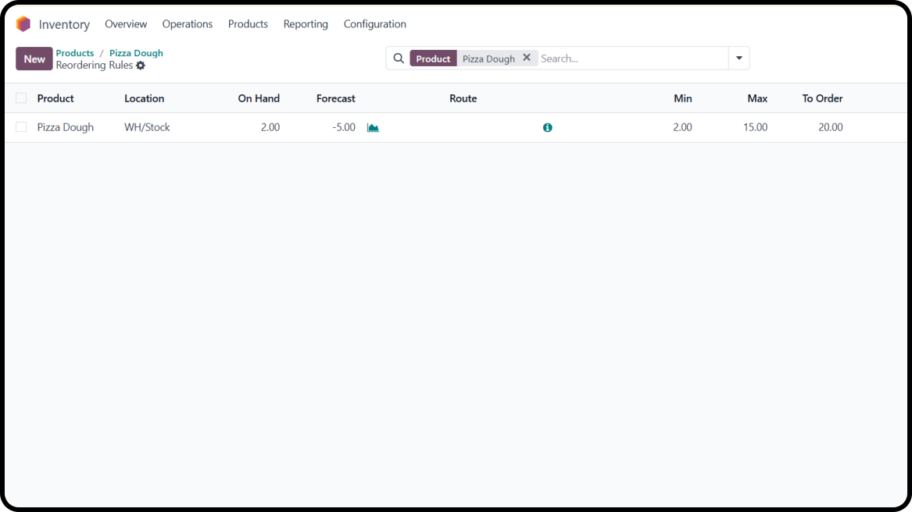The width and height of the screenshot is (912, 512).
Task: Click the green info icon in the row
Action: click(547, 127)
